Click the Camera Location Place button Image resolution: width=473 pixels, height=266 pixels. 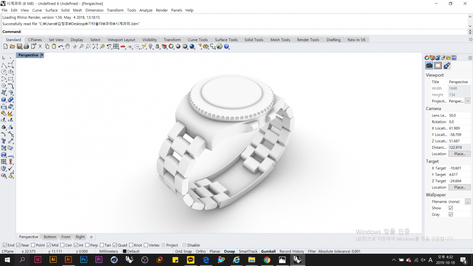[459, 154]
